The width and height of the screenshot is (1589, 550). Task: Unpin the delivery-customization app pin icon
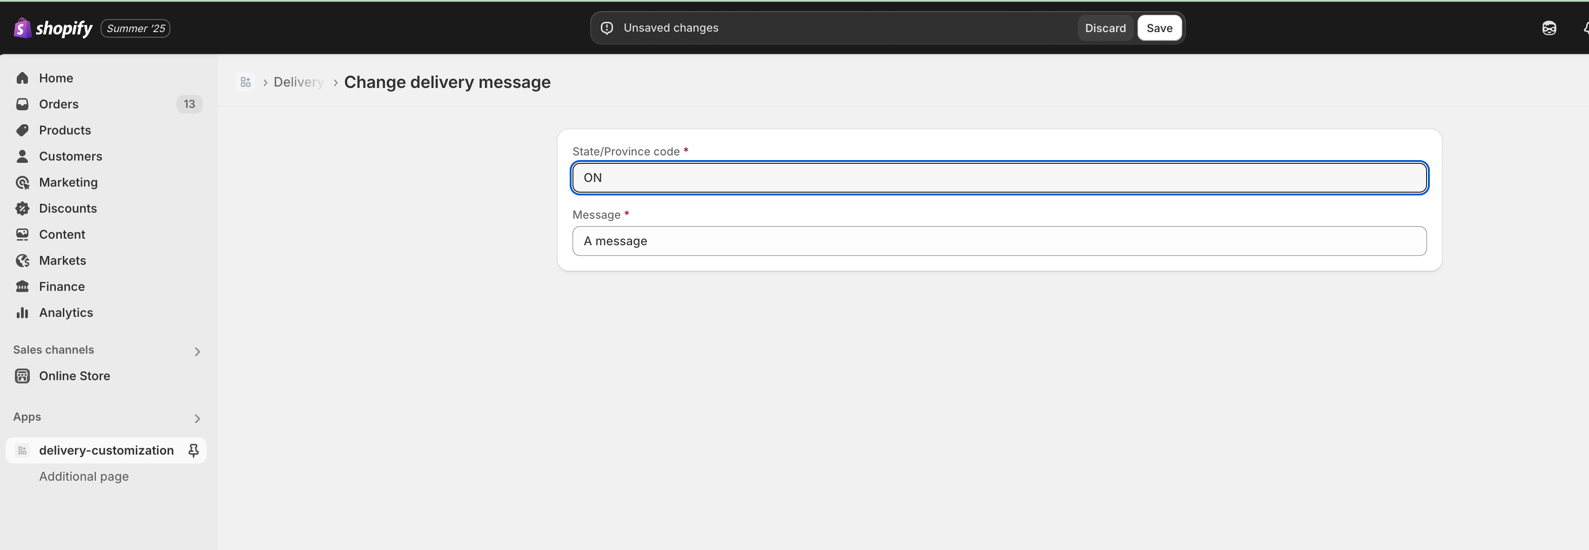pyautogui.click(x=193, y=451)
